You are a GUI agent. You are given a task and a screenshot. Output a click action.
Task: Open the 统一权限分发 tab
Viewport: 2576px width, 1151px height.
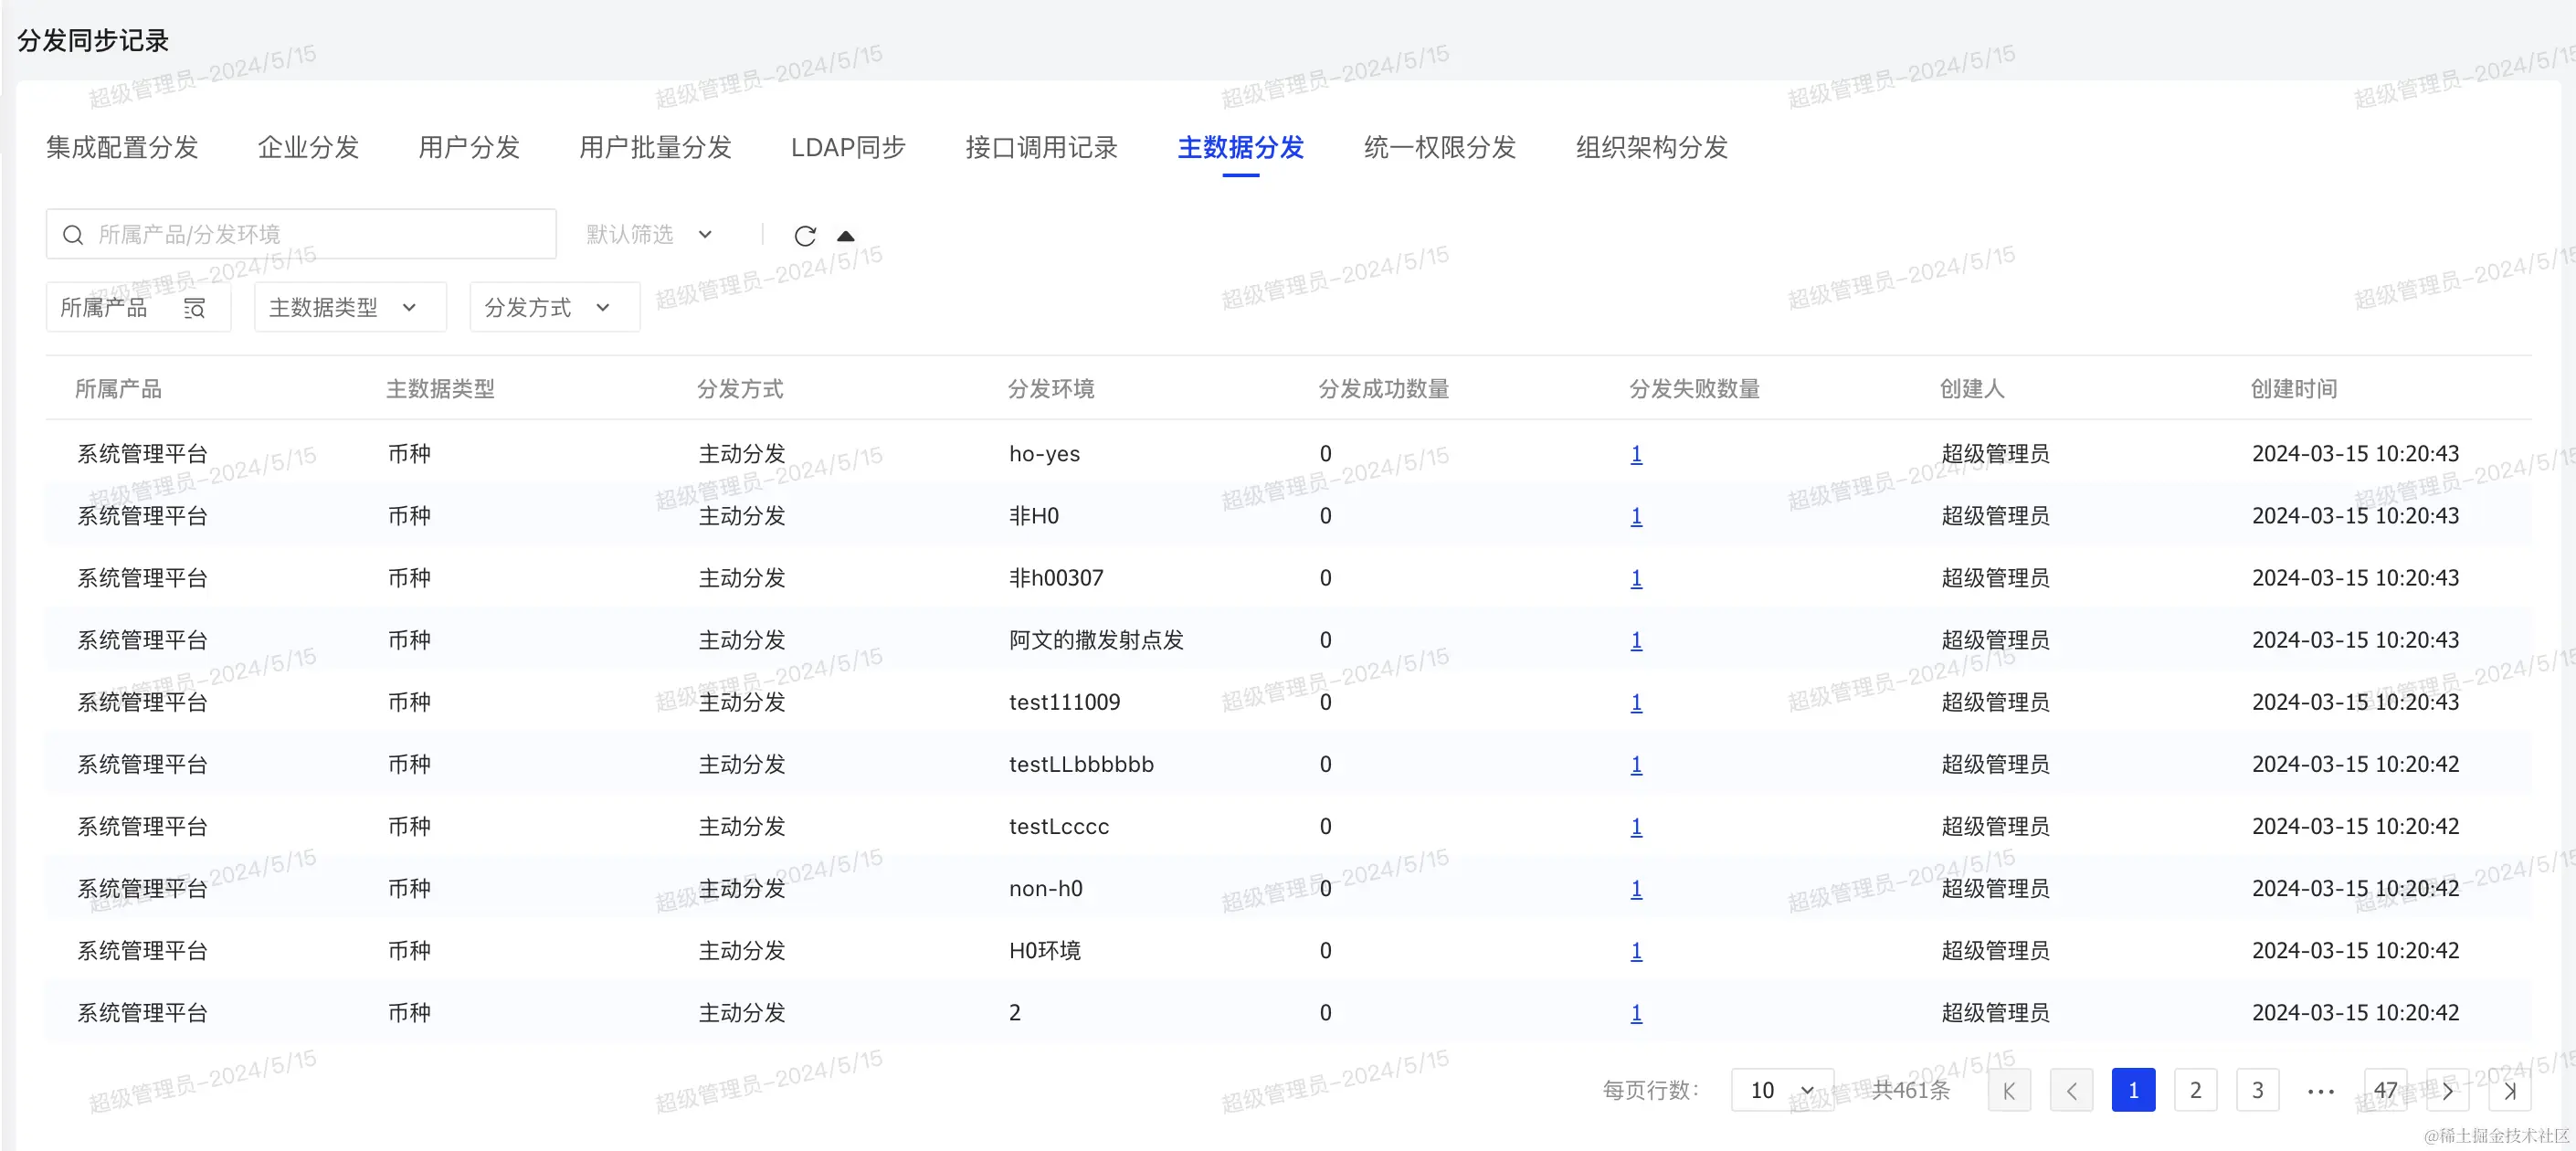click(x=1439, y=148)
